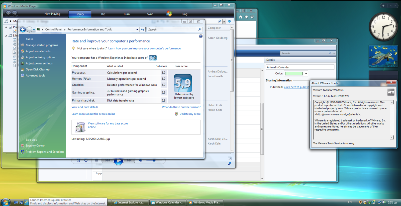Screen dimensions: 401x206
Task: Click the Problem Reports and Solutions icon
Action: 23,152
